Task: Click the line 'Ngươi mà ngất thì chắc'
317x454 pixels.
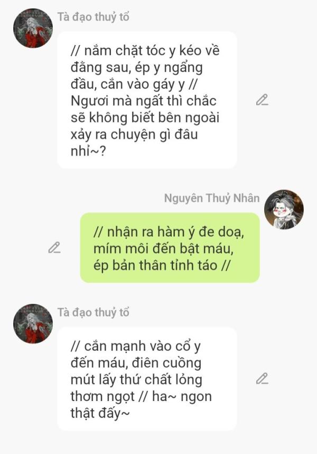Action: tap(144, 101)
